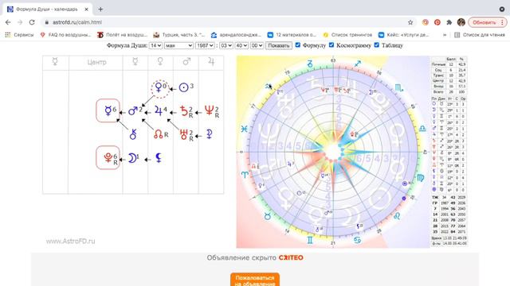Click the red North Node symbol
The height and width of the screenshot is (286, 510).
[x=159, y=134]
